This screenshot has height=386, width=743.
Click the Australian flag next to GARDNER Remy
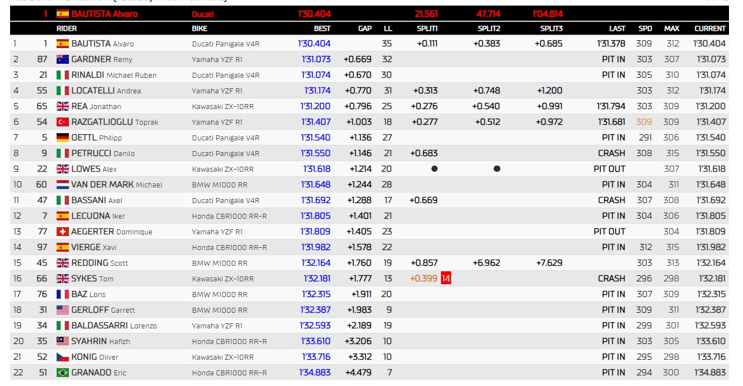(x=62, y=59)
